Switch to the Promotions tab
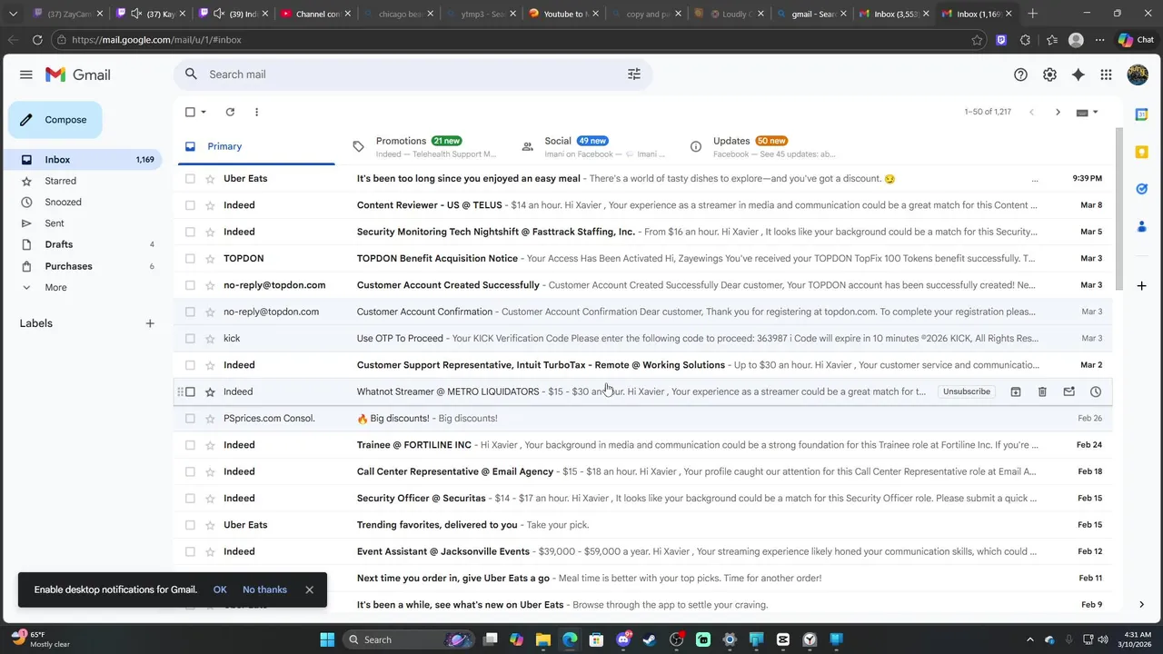The image size is (1163, 654). tap(422, 146)
